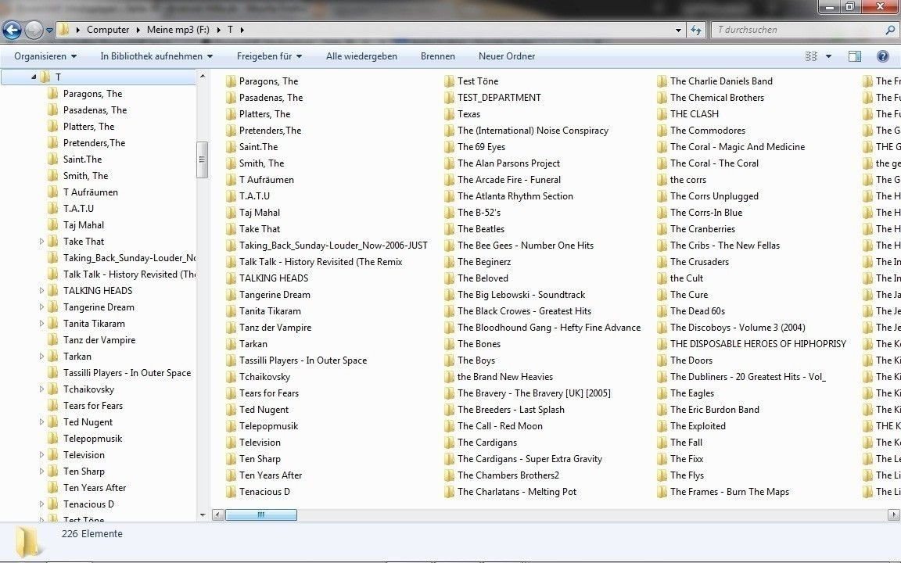Expand 'Take That' in navigation tree
Screen dimensions: 901x563
(41, 242)
